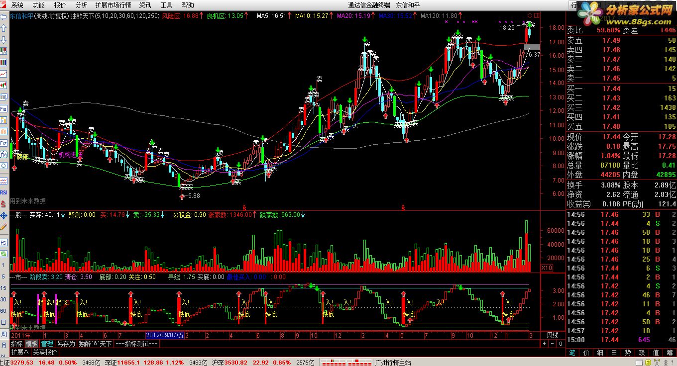Click the F10 icon in left sidebar
The width and height of the screenshot is (677, 366).
(x=3, y=108)
